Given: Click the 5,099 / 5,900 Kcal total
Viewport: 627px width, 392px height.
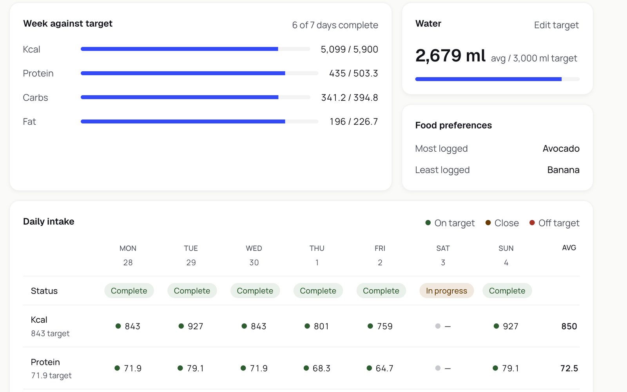Looking at the screenshot, I should tap(350, 49).
